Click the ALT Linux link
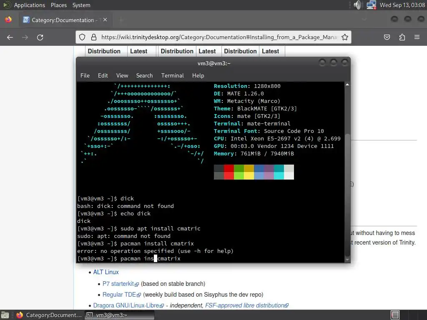This screenshot has height=320, width=427. point(106,272)
